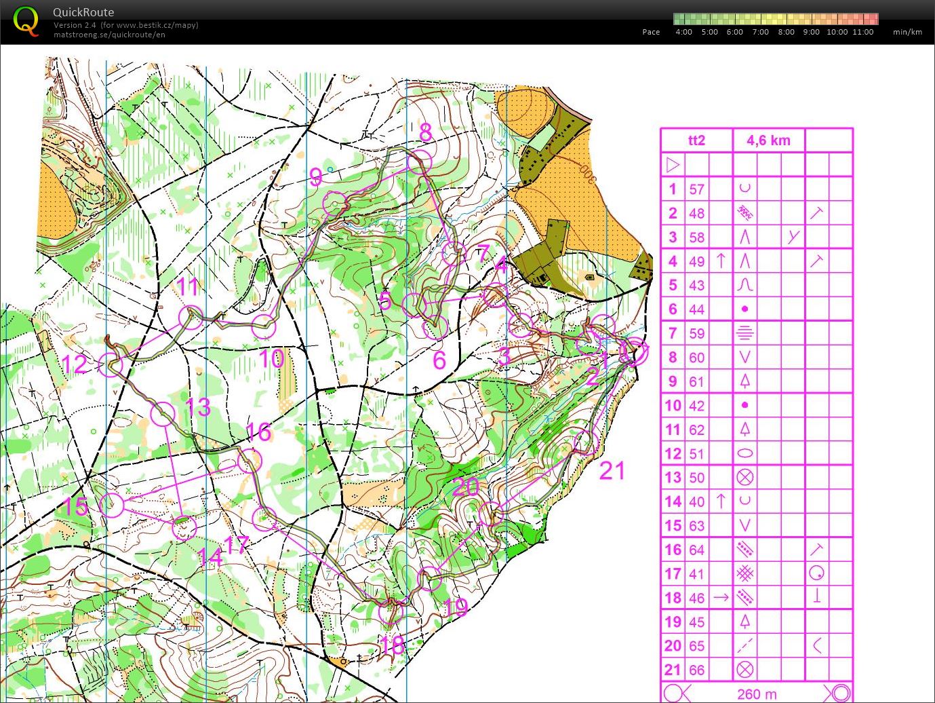Click the 4,6 km course length cell

point(768,140)
